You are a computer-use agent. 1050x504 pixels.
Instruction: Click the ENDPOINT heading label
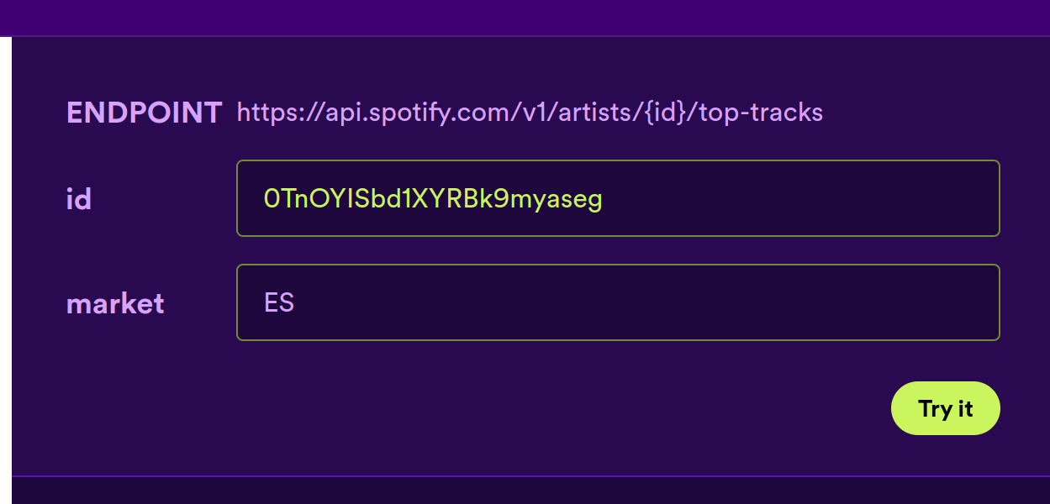[x=144, y=112]
